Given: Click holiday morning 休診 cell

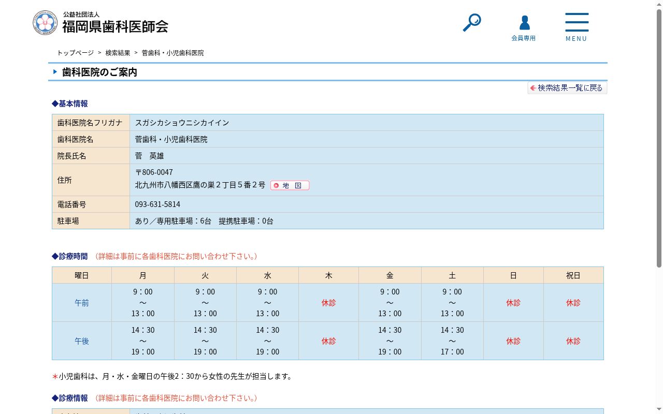Looking at the screenshot, I should coord(573,303).
